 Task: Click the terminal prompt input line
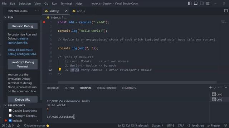[x=61, y=117]
